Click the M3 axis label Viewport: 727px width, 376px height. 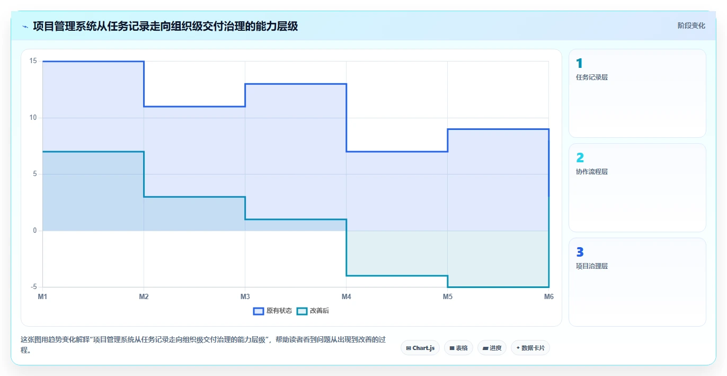tap(245, 296)
